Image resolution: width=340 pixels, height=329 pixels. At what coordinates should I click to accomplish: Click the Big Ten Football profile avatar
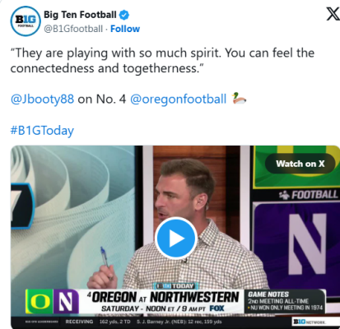point(26,21)
